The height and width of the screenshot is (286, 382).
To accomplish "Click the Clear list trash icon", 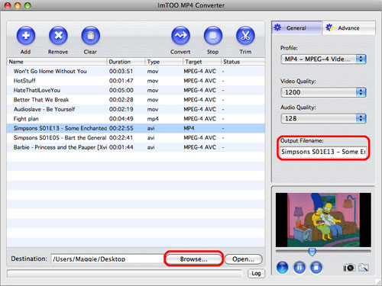I will pos(90,35).
